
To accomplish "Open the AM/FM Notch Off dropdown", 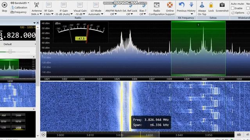I will (x=113, y=14).
